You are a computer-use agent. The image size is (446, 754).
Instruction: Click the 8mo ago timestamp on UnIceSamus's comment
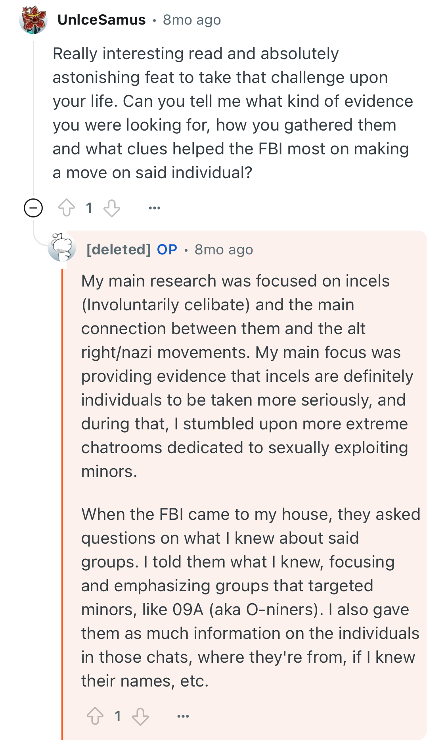(x=192, y=20)
